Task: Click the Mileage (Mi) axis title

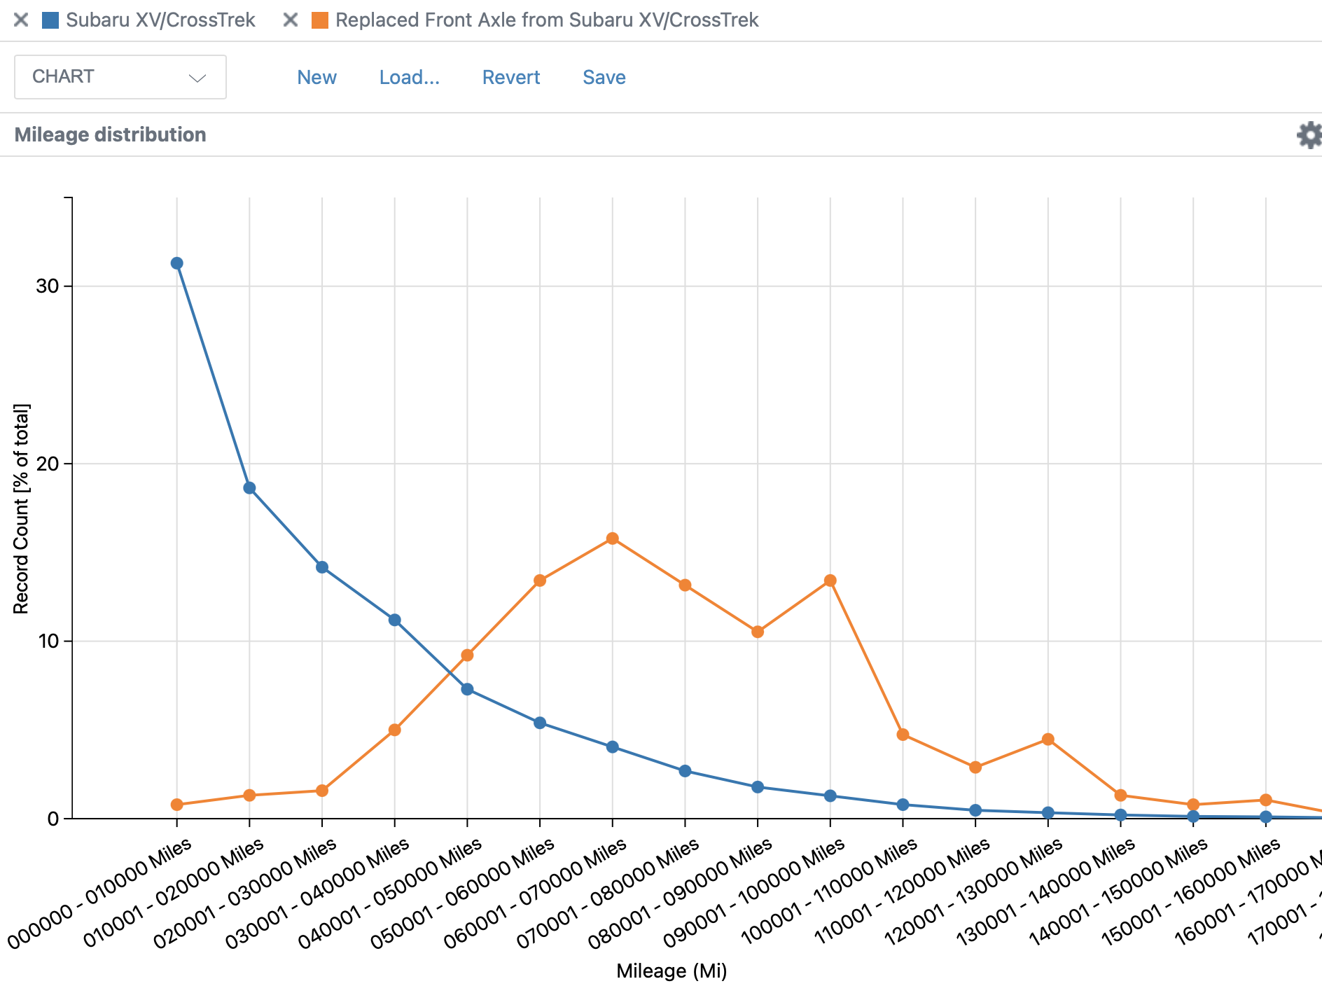Action: [672, 971]
